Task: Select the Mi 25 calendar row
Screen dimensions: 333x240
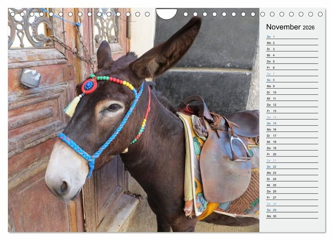Action: tap(292, 185)
